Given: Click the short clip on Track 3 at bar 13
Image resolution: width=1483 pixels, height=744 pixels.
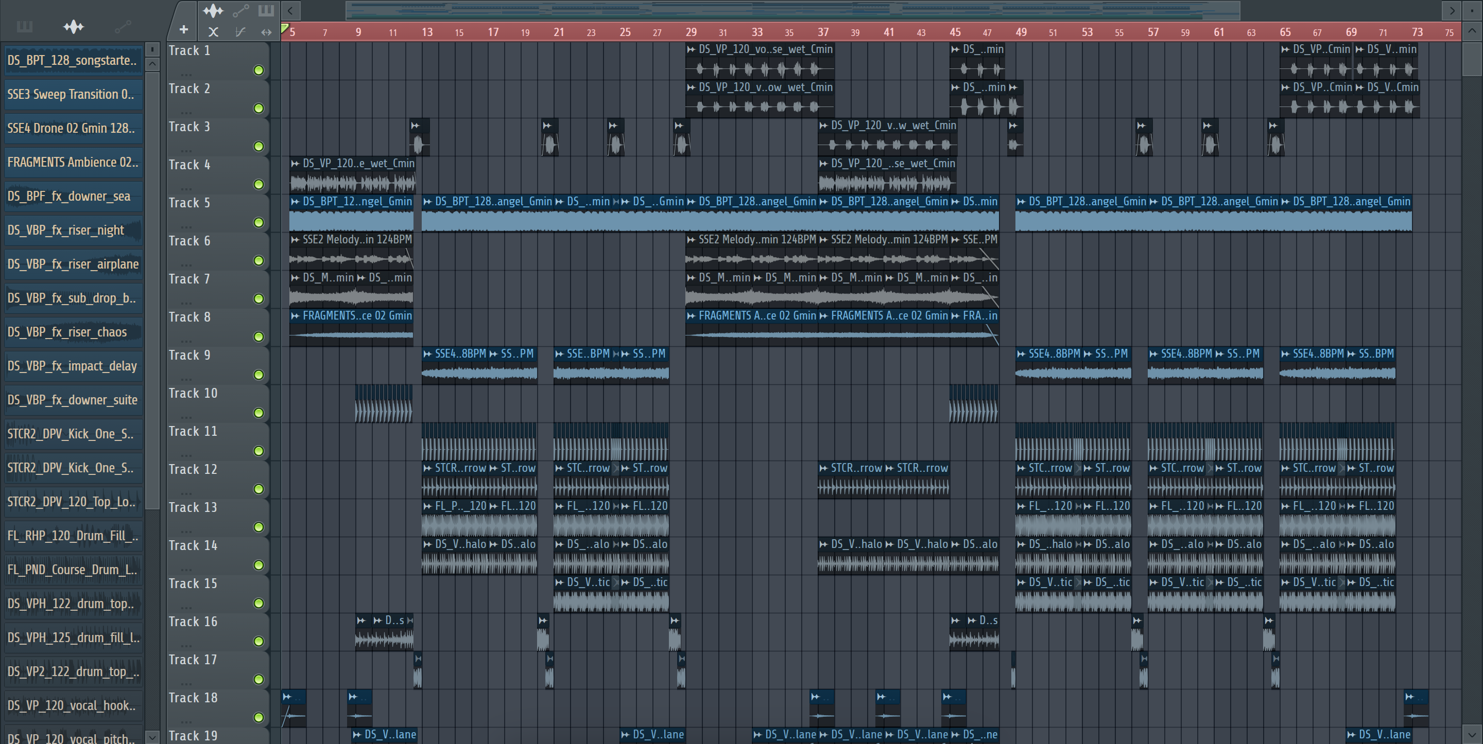Looking at the screenshot, I should pos(420,137).
